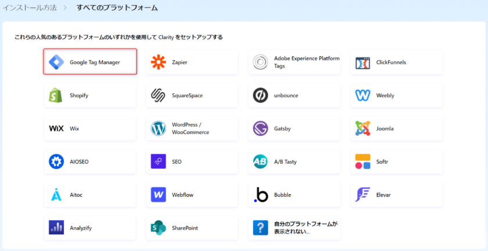The height and width of the screenshot is (251, 488).
Task: Choose the Elevar platform card
Action: pyautogui.click(x=396, y=195)
